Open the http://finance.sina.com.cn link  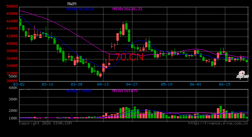tap(218, 123)
